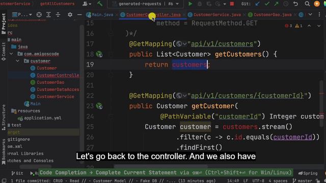Show hidden editor tabs chevron
The height and width of the screenshot is (183, 326).
[310, 15]
